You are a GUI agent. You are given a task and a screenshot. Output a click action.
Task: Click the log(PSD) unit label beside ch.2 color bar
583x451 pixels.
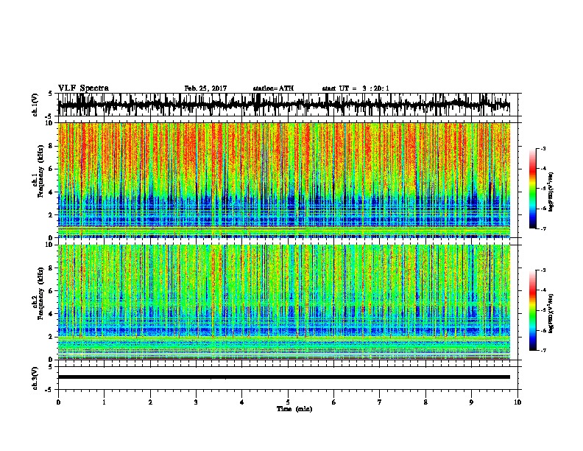click(x=551, y=313)
